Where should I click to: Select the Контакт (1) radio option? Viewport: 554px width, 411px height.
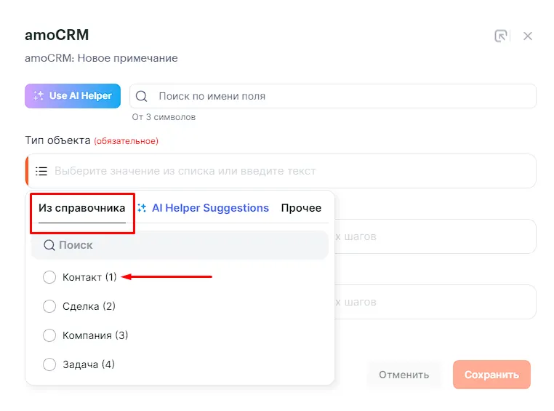49,277
